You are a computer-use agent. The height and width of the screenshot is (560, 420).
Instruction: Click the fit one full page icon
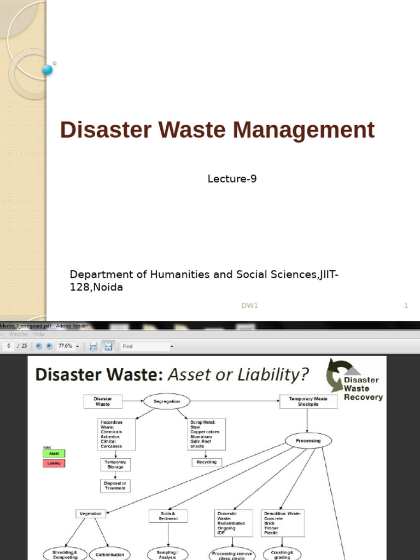[x=108, y=346]
